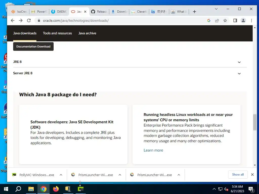
Task: Open the second PrismLauncher exe download
Action: point(151,175)
